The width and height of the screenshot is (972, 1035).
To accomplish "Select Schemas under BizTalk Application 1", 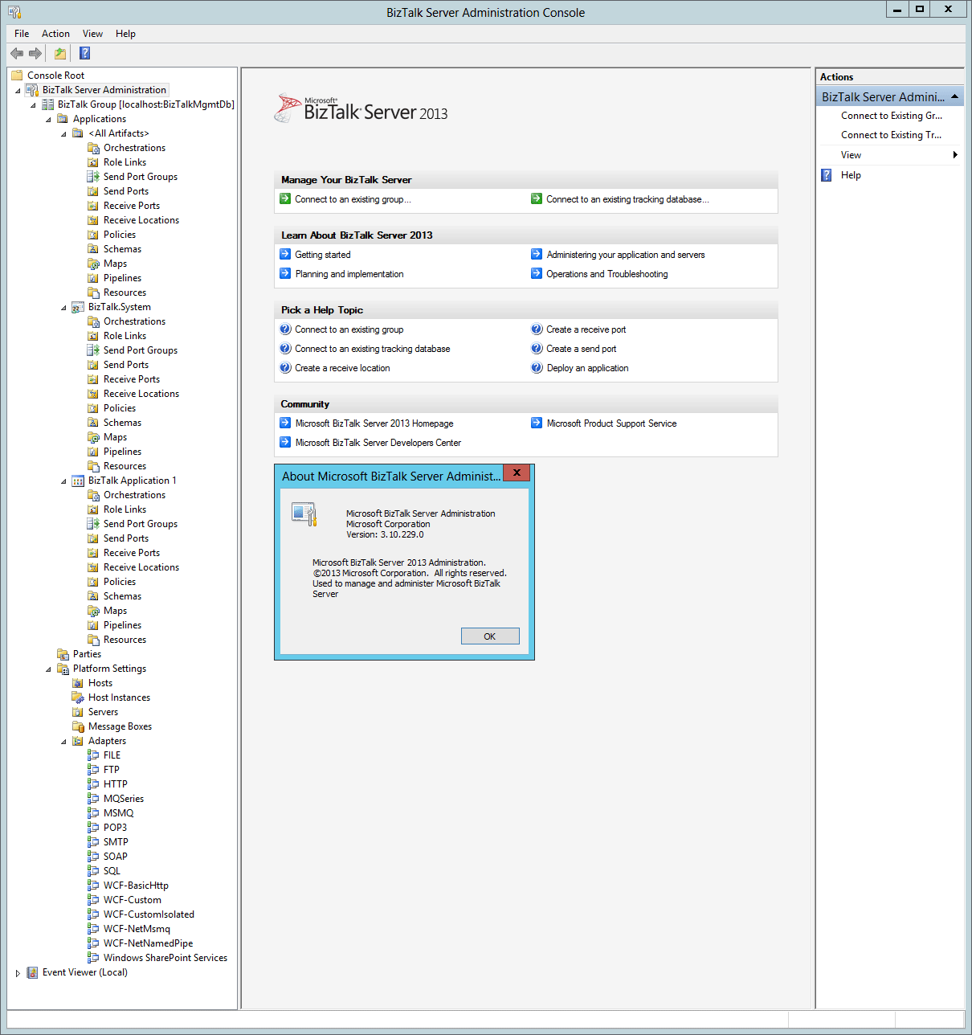I will (122, 596).
